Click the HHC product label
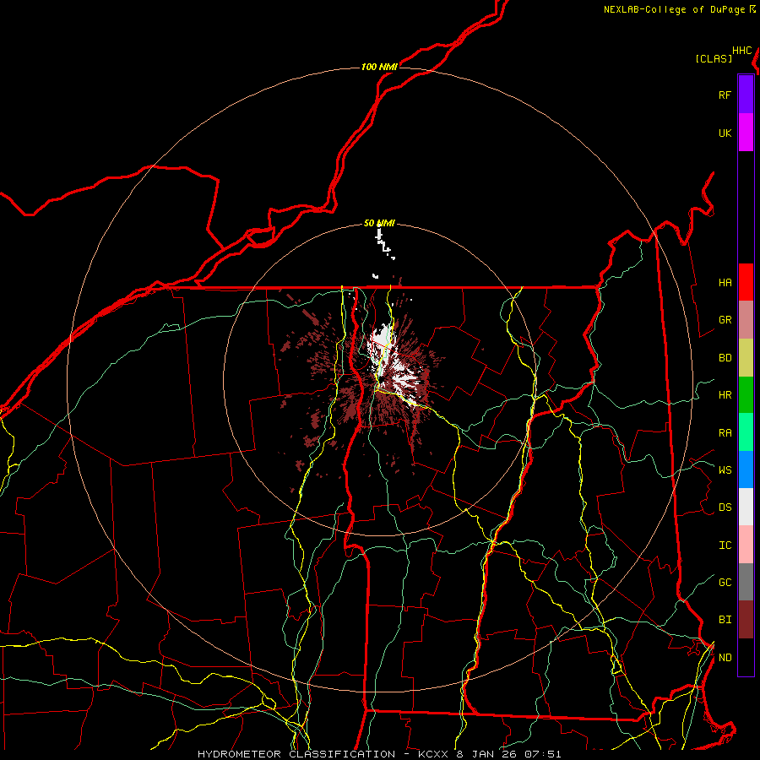Viewport: 760px width, 760px height. pyautogui.click(x=742, y=51)
